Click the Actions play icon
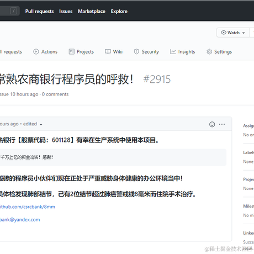The height and width of the screenshot is (254, 254). coord(36,52)
